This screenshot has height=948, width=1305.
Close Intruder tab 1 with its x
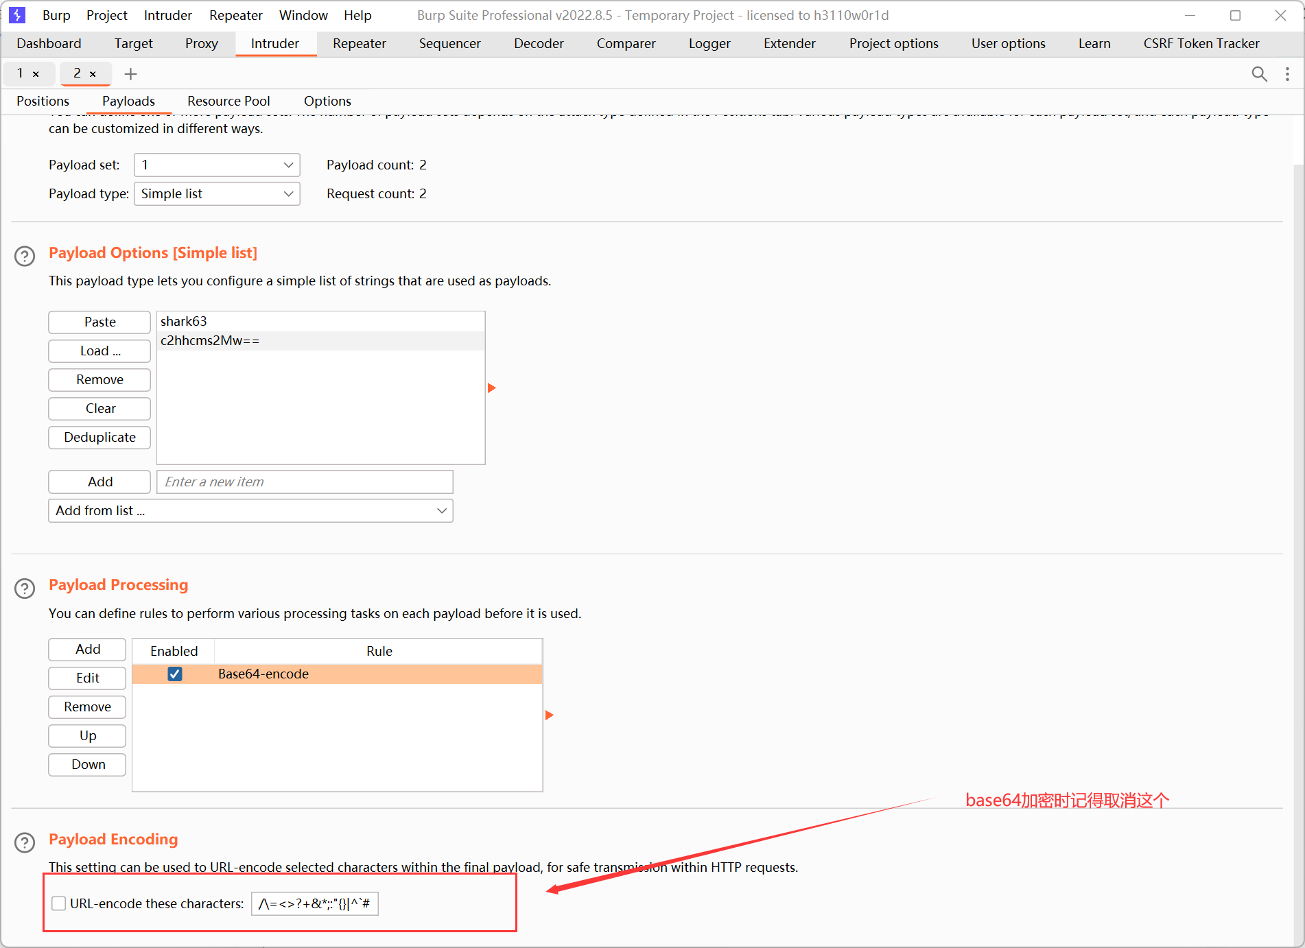click(x=36, y=74)
